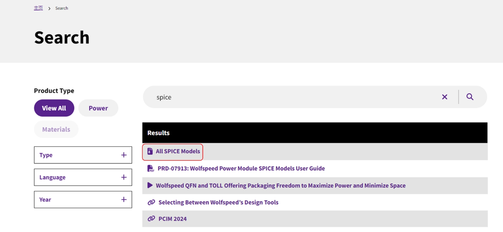Click the Type filter label
503x232 pixels.
46,155
